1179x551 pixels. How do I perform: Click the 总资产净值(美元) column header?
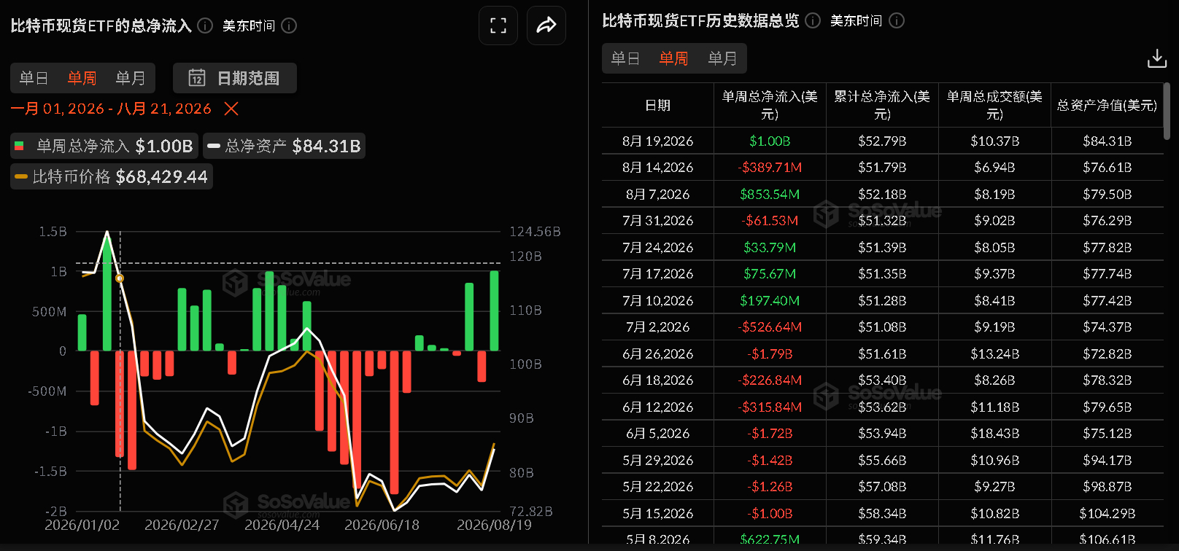(1107, 106)
